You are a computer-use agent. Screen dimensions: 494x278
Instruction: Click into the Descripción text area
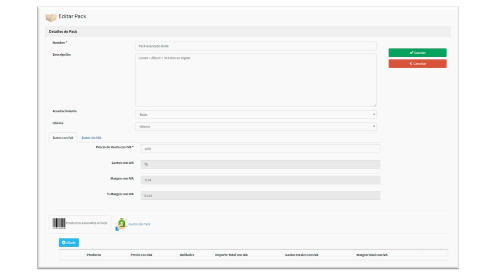coord(255,80)
